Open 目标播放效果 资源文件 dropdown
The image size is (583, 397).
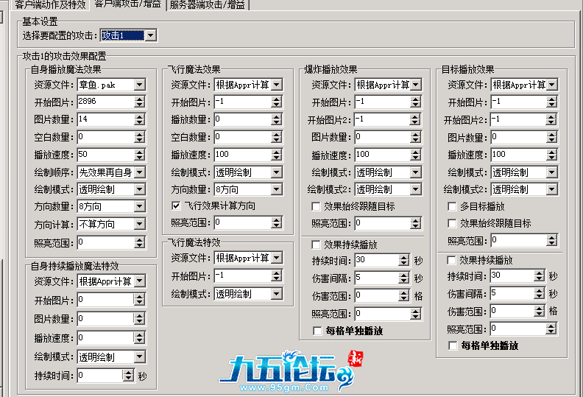coord(552,85)
